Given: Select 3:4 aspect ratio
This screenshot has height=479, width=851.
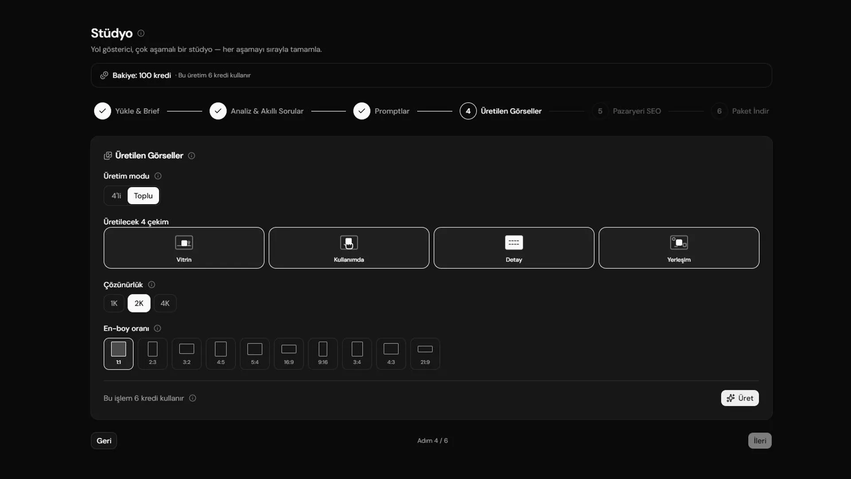Looking at the screenshot, I should pyautogui.click(x=357, y=354).
